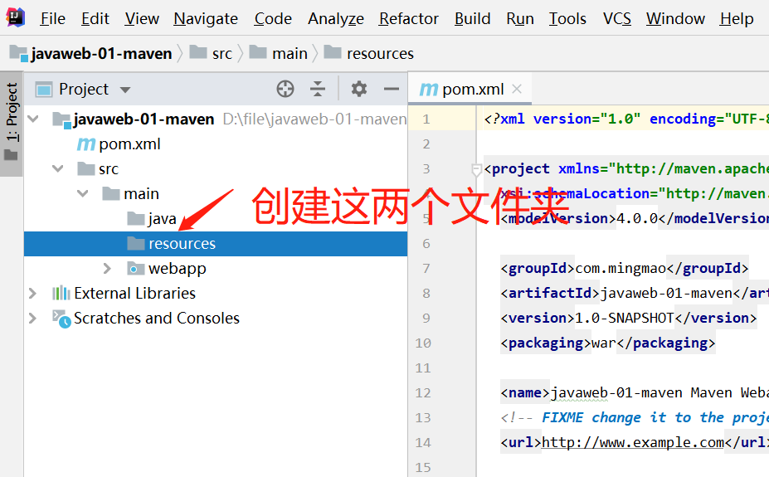Image resolution: width=769 pixels, height=477 pixels.
Task: Click the java folder icon in tree
Action: [136, 218]
